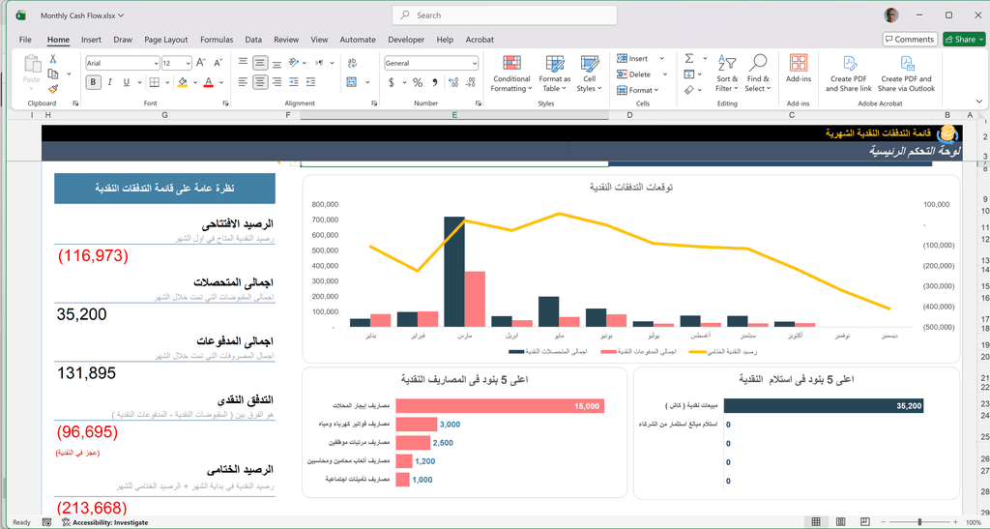The width and height of the screenshot is (990, 529).
Task: Click Create PDF and Share via Outlook
Action: point(907,73)
